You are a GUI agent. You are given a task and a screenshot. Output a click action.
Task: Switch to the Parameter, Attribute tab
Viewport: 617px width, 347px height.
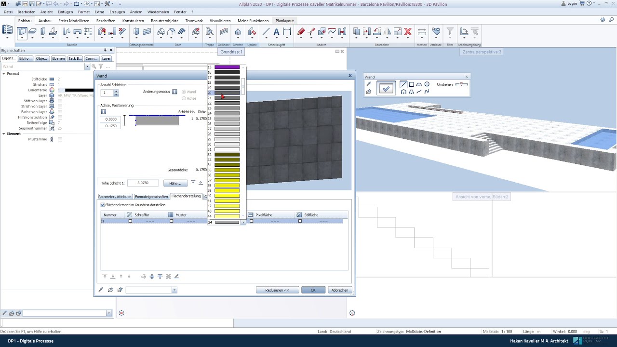pos(115,197)
